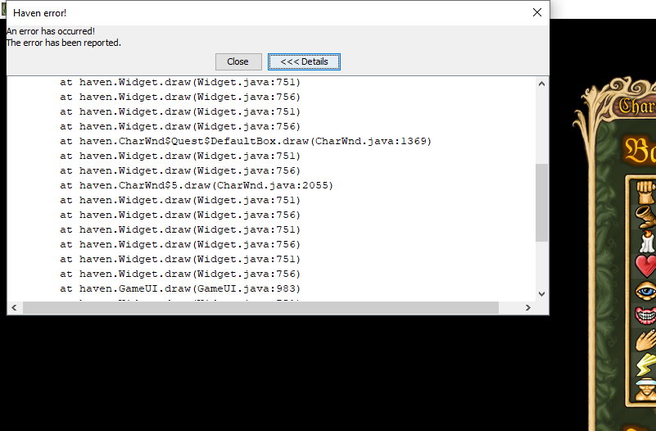Click the horizontal scrollbar thumb below the trace
Viewport: 656px width, 431px height.
point(260,308)
